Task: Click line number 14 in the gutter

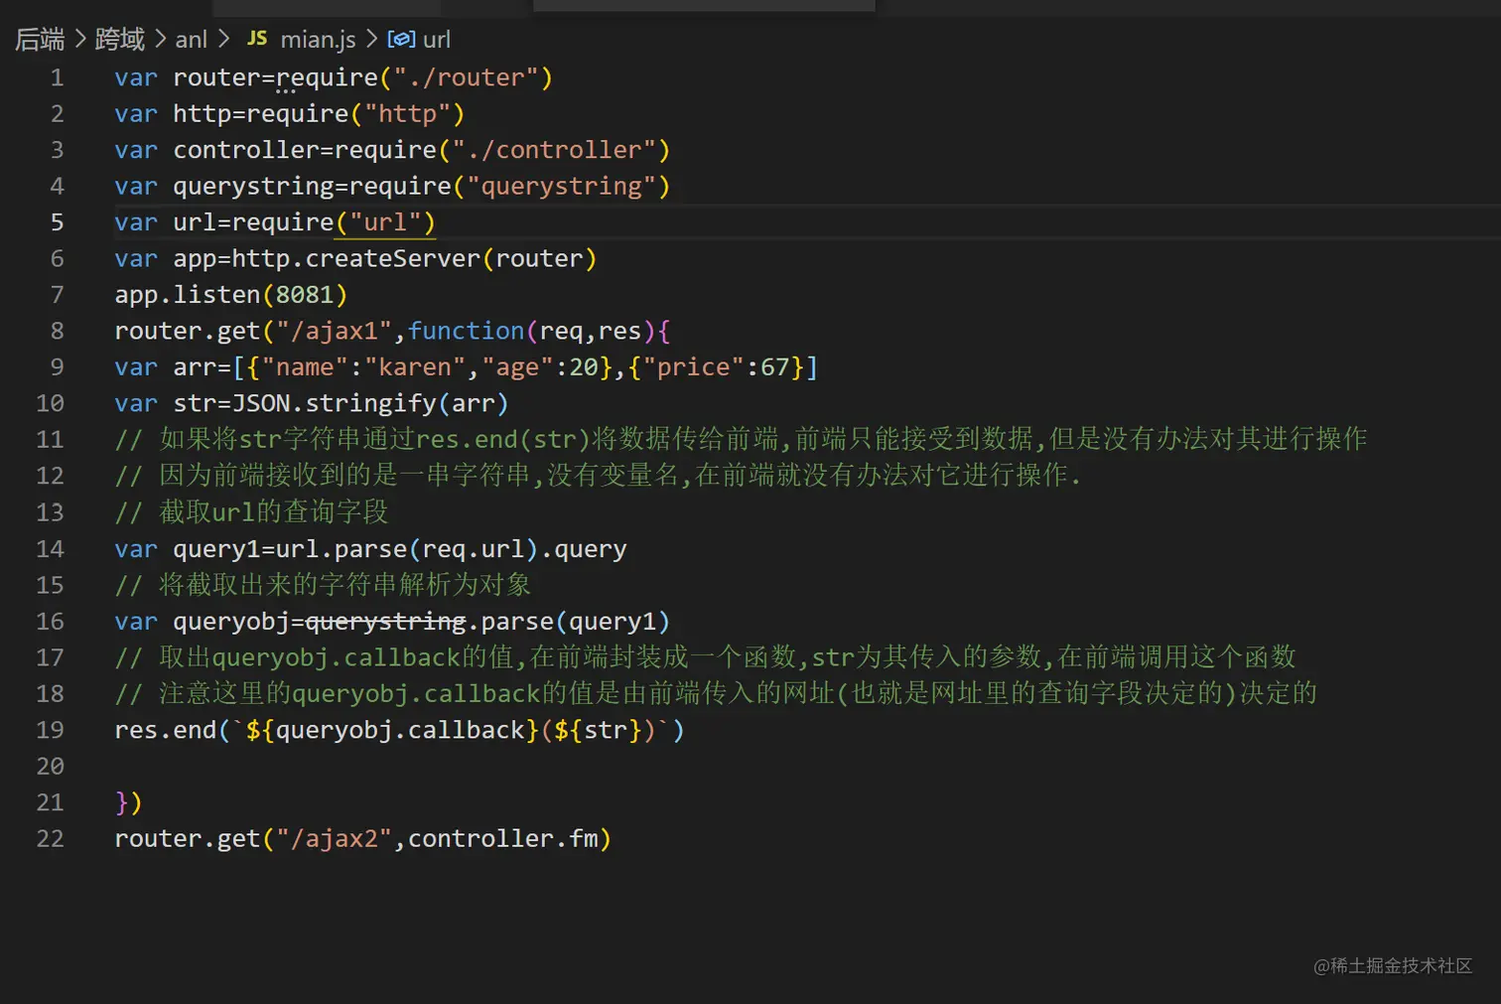Action: pyautogui.click(x=50, y=549)
